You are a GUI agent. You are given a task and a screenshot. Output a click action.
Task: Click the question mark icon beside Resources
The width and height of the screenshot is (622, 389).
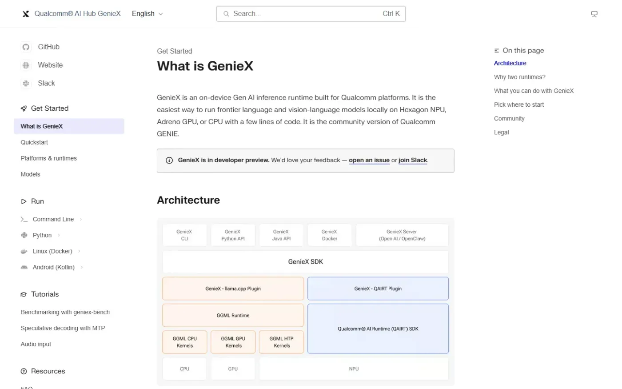click(24, 371)
